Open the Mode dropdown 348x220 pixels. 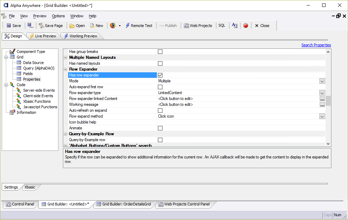(x=322, y=81)
